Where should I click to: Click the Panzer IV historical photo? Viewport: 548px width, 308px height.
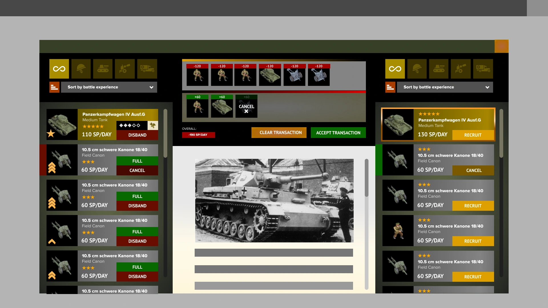274,201
